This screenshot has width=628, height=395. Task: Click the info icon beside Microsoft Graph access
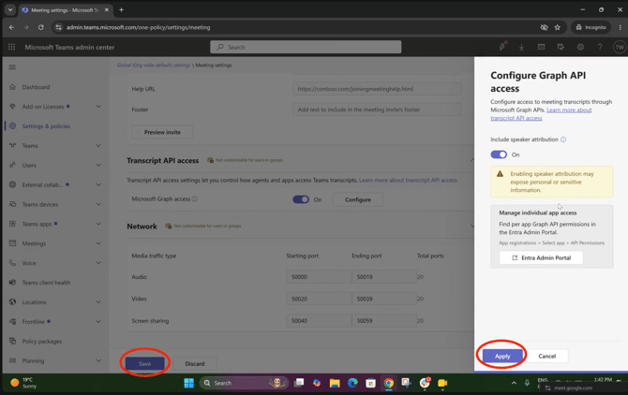coord(195,199)
